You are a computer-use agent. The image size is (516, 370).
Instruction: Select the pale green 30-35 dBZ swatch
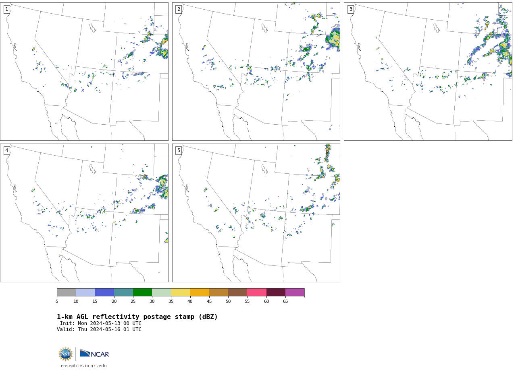pyautogui.click(x=161, y=292)
